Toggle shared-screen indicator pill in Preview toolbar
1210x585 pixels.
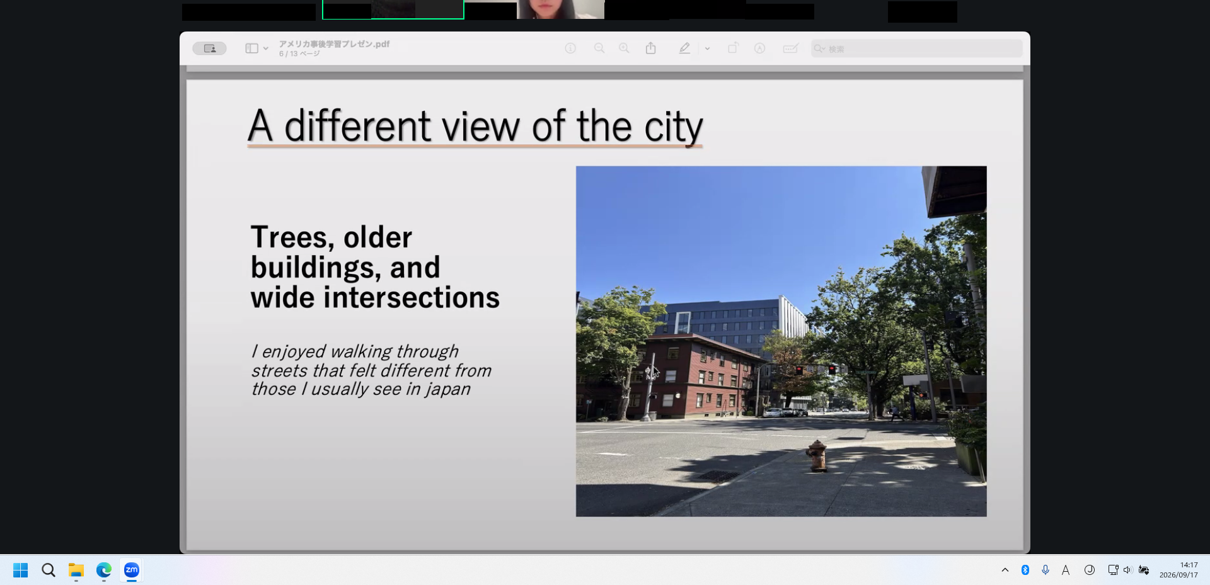[209, 48]
